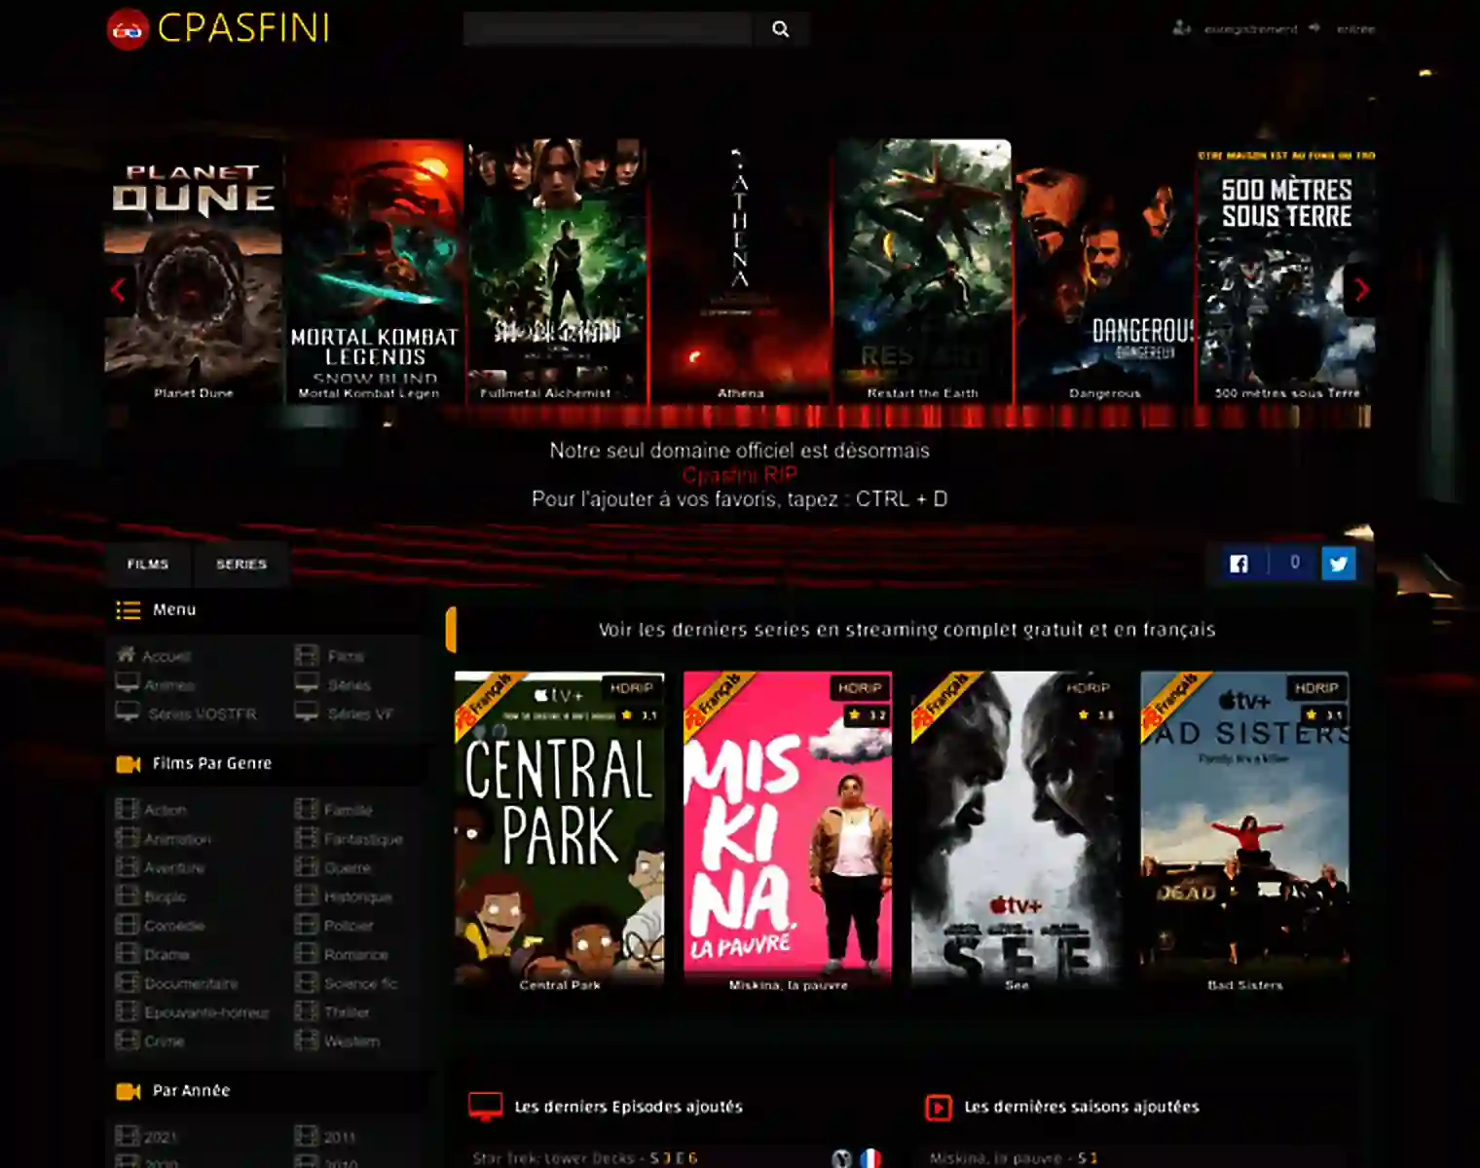1480x1168 pixels.
Task: Click film icon next to Aventure
Action: pyautogui.click(x=127, y=867)
